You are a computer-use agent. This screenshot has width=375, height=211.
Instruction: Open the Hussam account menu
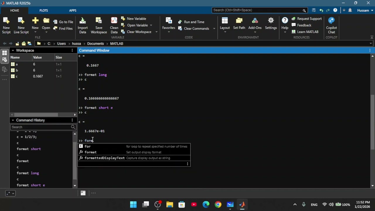coord(364,10)
